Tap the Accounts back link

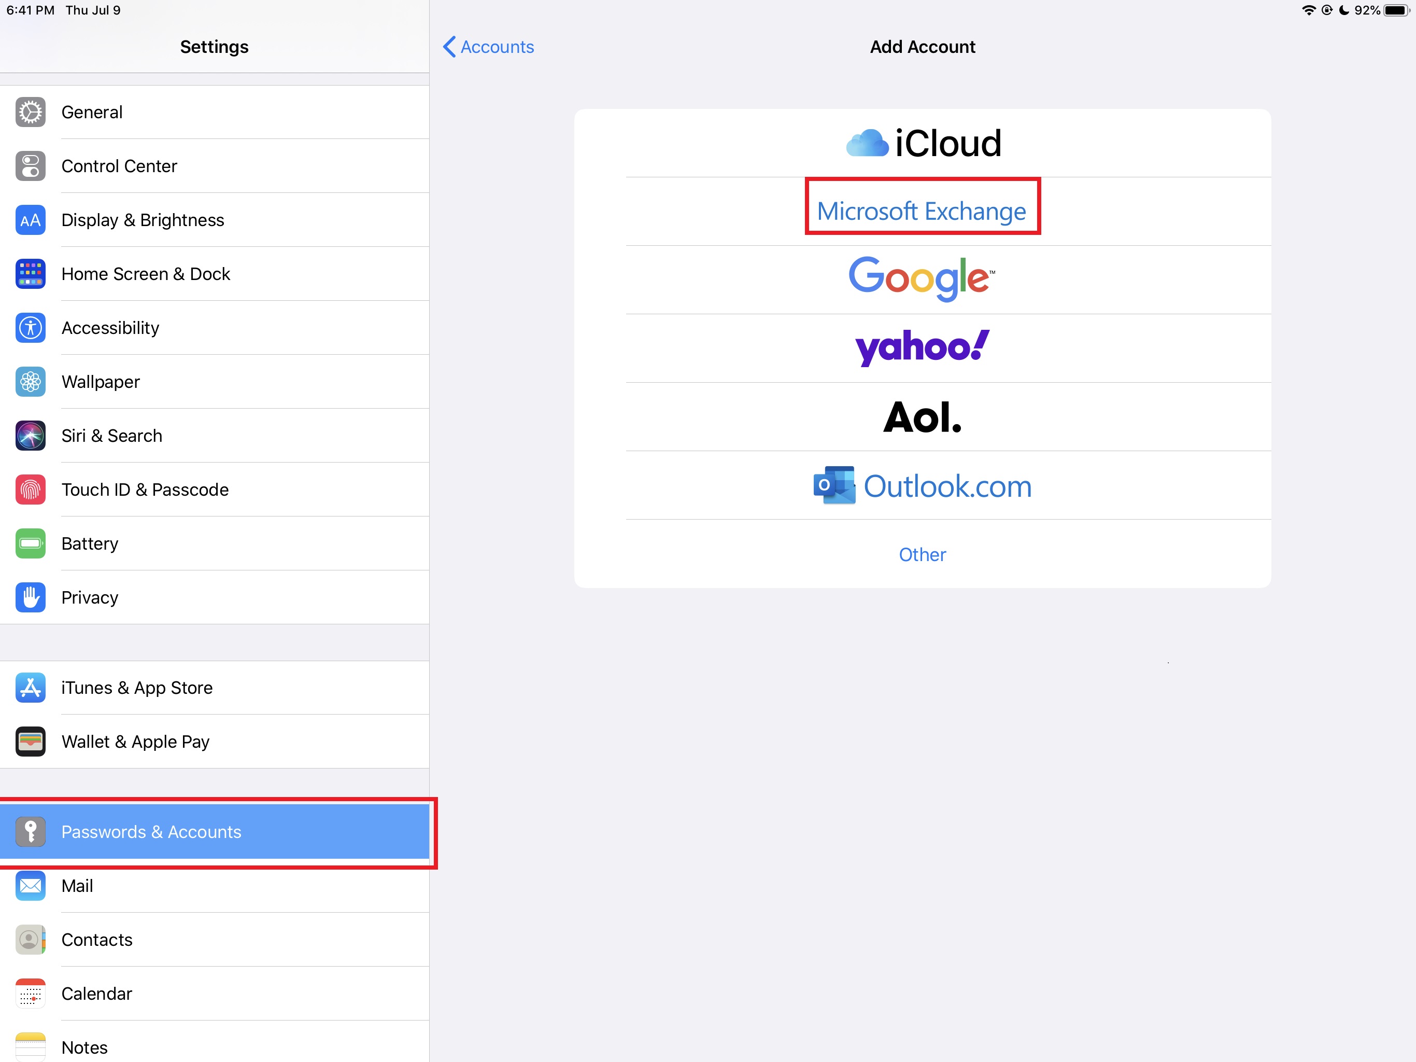pos(497,47)
